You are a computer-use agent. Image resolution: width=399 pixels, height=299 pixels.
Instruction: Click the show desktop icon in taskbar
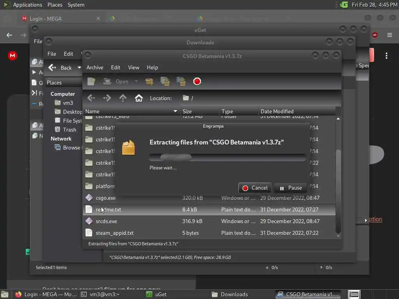click(x=5, y=295)
